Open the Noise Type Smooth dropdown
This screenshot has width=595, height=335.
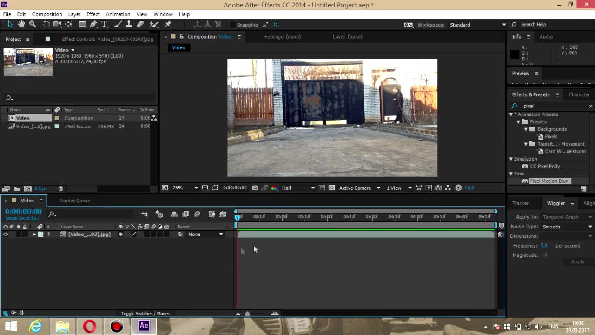(567, 227)
